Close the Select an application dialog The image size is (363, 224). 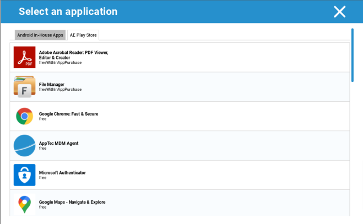(340, 12)
